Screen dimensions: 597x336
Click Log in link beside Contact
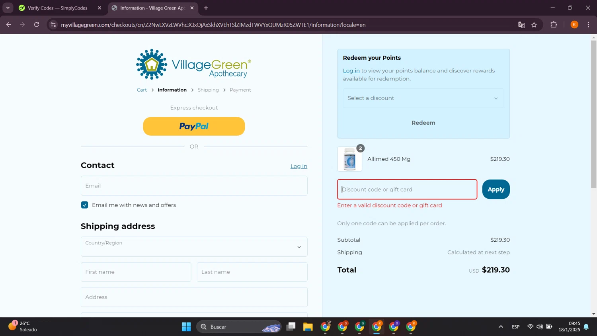click(x=298, y=166)
